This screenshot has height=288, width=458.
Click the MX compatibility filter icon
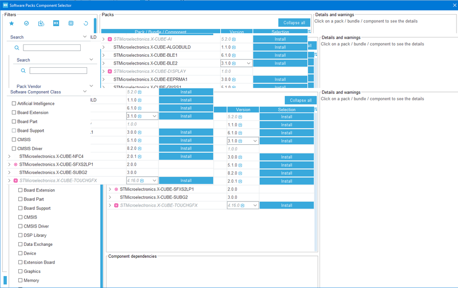point(56,23)
